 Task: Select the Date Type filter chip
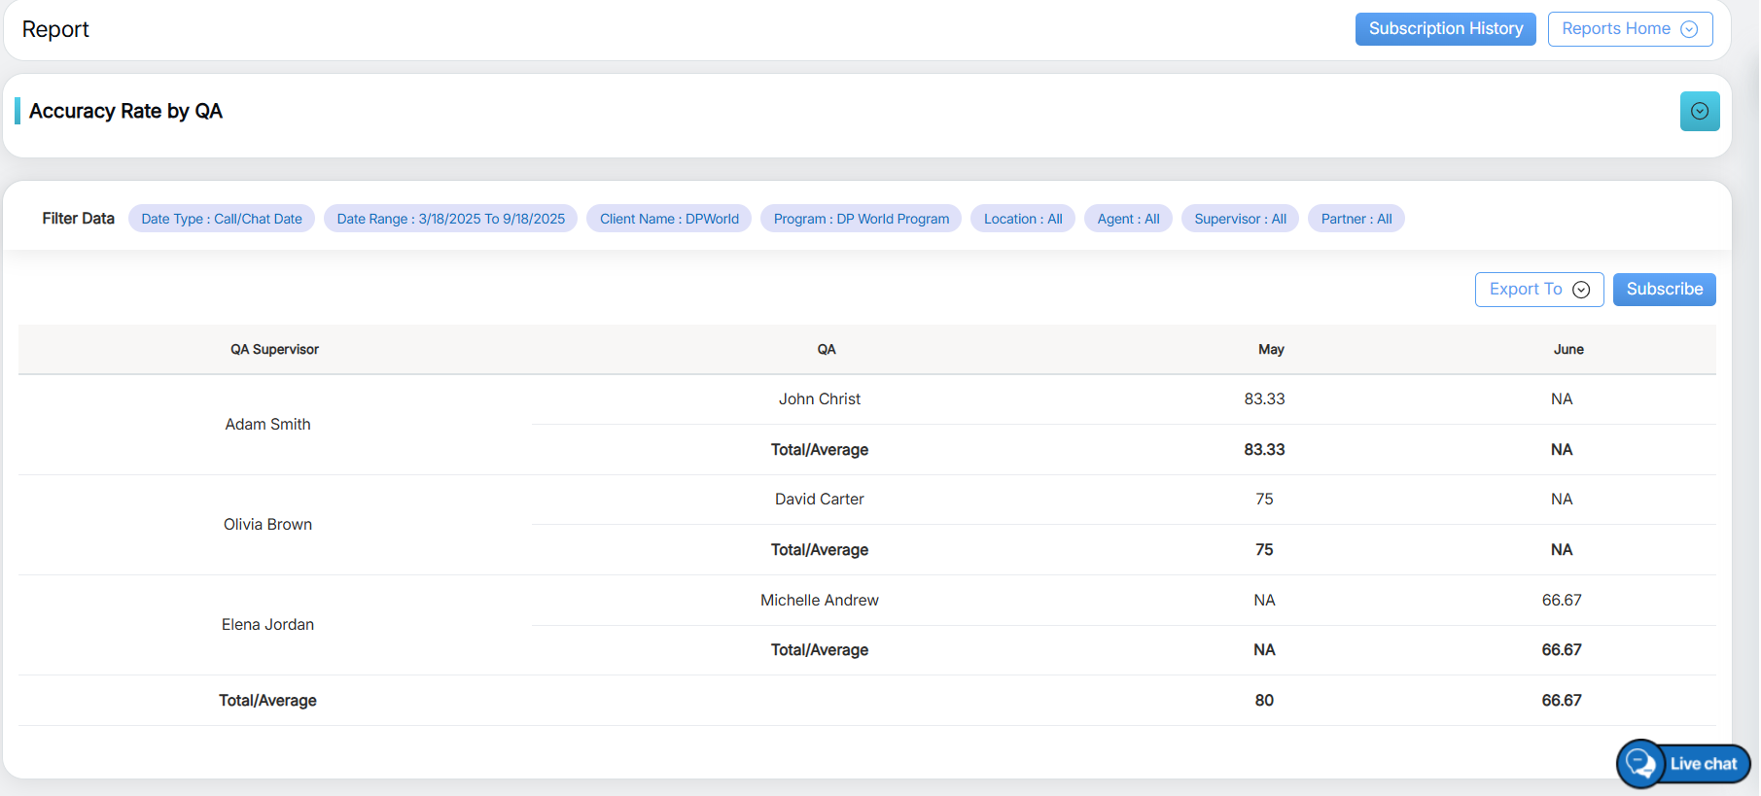tap(222, 219)
